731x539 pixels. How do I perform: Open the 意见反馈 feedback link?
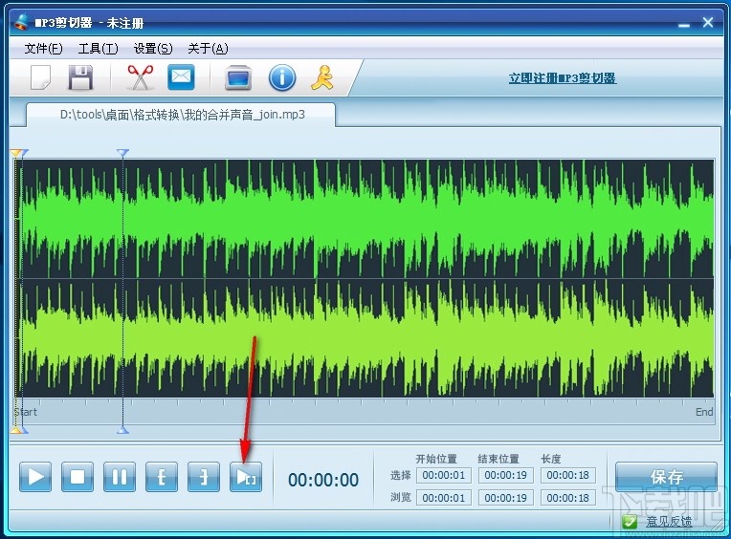click(668, 522)
